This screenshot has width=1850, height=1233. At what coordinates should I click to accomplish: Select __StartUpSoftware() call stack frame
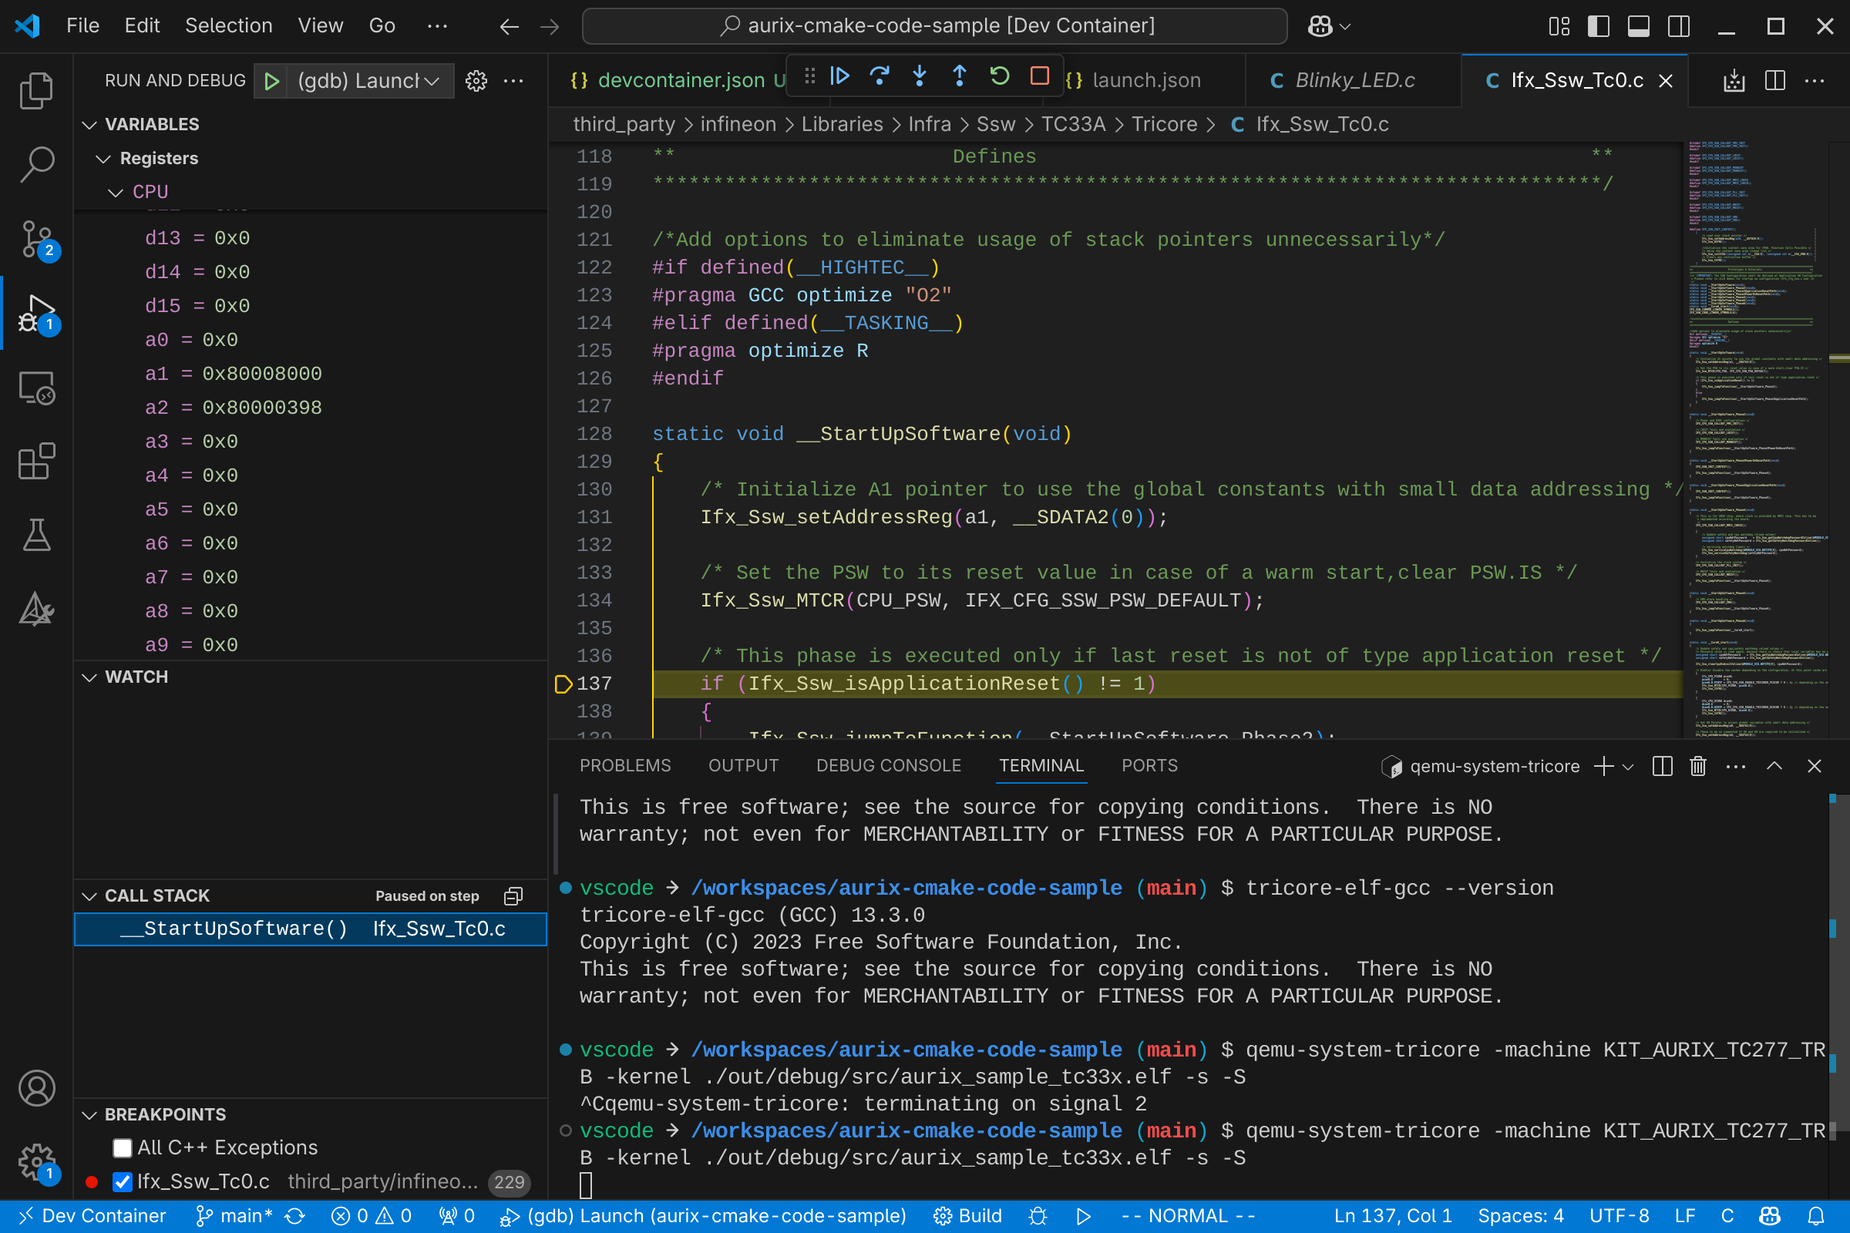point(311,929)
